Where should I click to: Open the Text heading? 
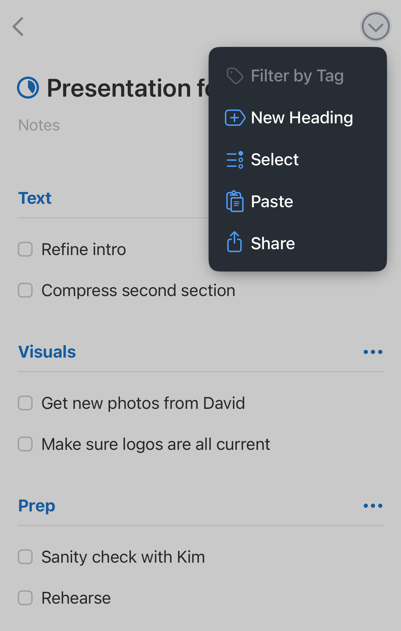[35, 198]
